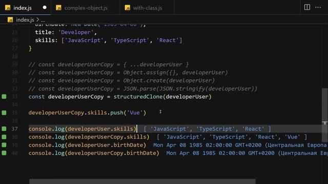Click the 'Vue' string on line 35
328x184 pixels.
[x=135, y=113]
